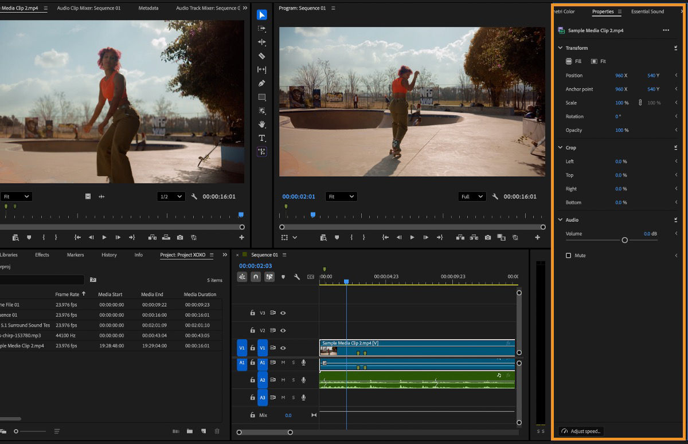Click the Volume slider handle in the Audio section
The height and width of the screenshot is (444, 688).
tap(625, 241)
